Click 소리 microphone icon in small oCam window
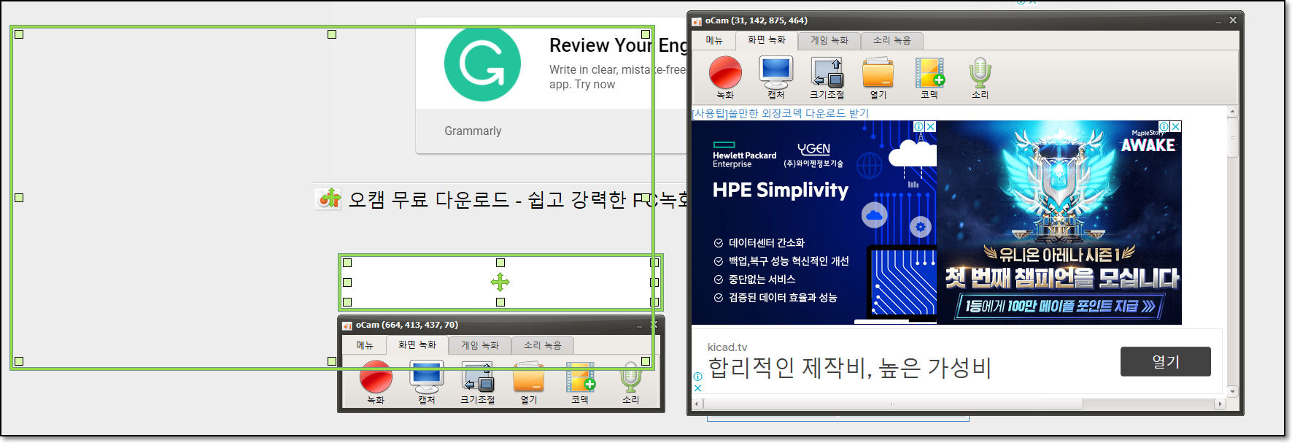The image size is (1292, 443). point(631,378)
